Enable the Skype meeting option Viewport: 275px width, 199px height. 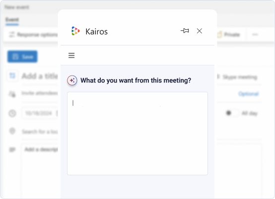click(237, 77)
